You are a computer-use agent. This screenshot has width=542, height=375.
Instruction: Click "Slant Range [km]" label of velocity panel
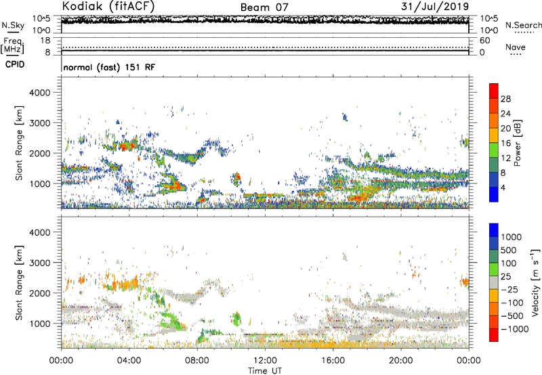coord(19,283)
